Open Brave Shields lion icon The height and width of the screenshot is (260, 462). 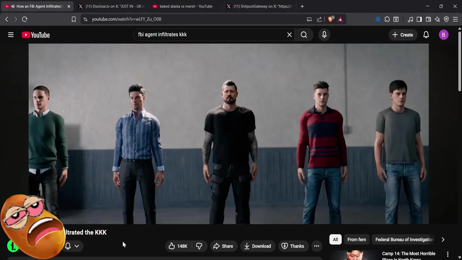coord(331,19)
